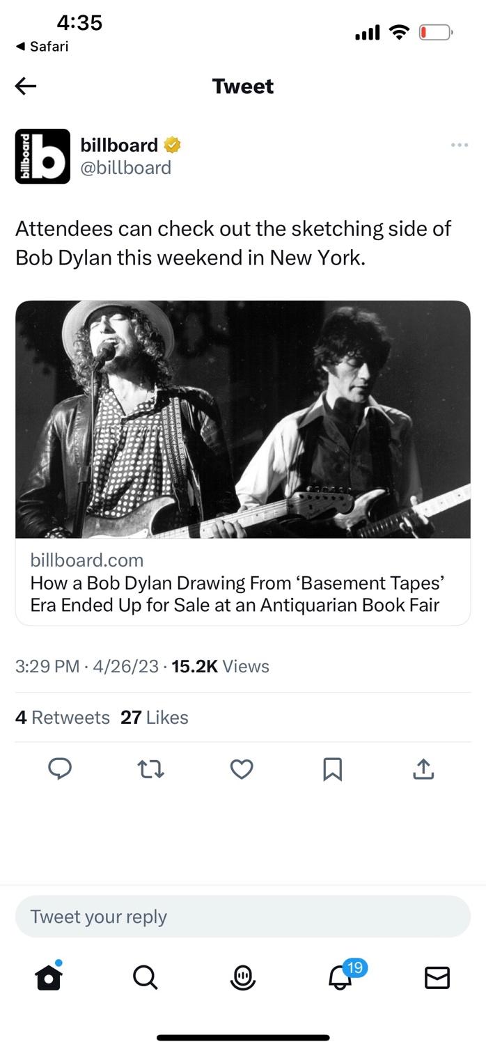Tap the billboard display name
This screenshot has width=486, height=1051.
(x=119, y=145)
